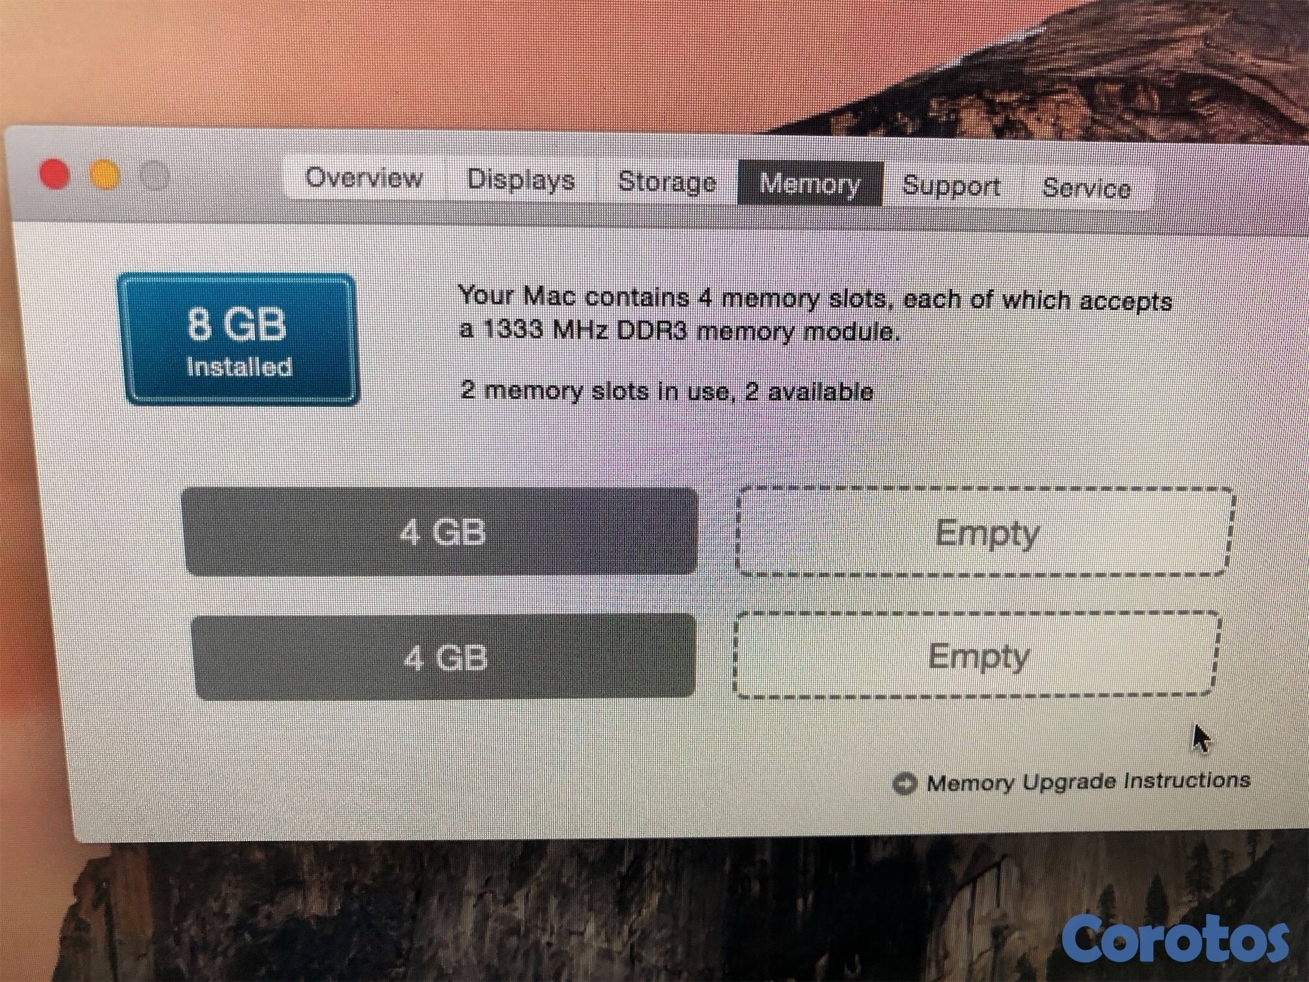Open the Displays tab
The height and width of the screenshot is (982, 1309).
point(521,179)
